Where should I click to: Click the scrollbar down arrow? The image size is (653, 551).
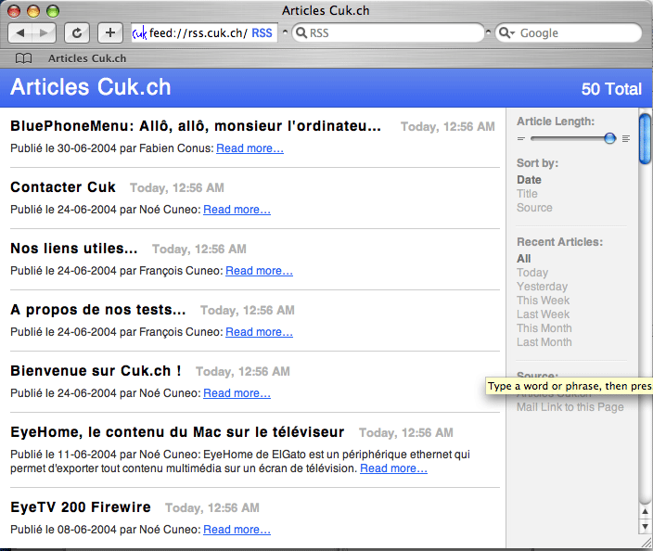[645, 527]
